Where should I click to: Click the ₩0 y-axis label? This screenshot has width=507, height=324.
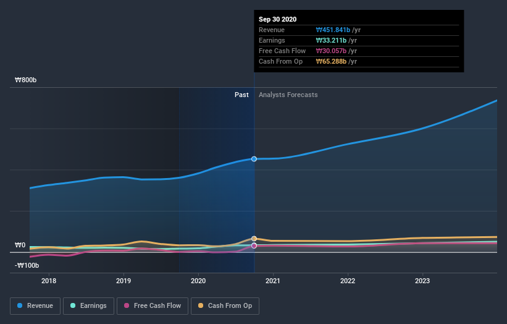(x=20, y=245)
